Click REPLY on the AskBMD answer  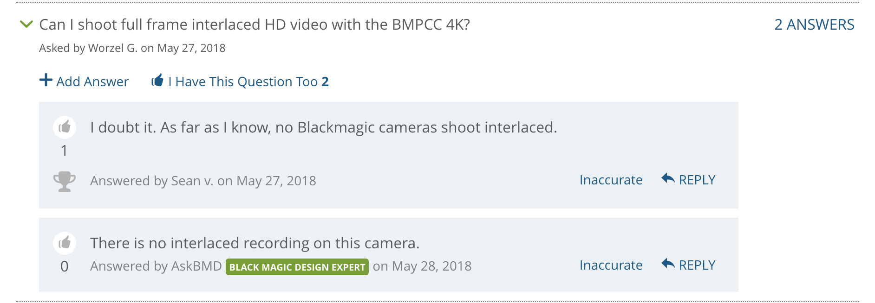click(x=697, y=265)
